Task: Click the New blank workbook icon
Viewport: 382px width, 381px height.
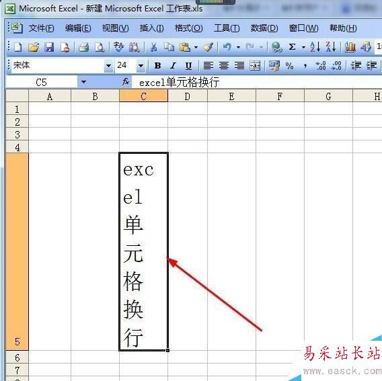Action: click(17, 47)
